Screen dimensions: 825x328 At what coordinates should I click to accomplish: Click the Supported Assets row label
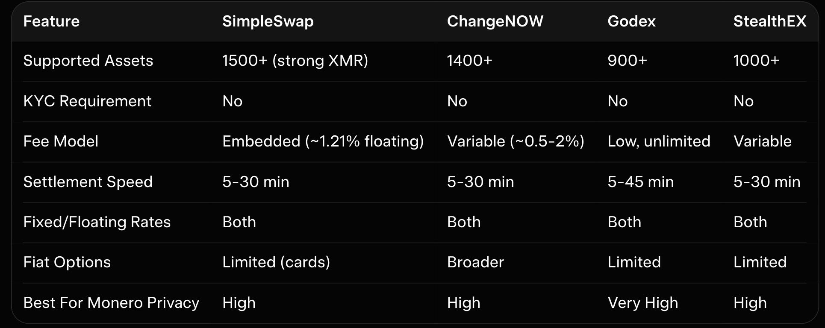click(x=88, y=61)
